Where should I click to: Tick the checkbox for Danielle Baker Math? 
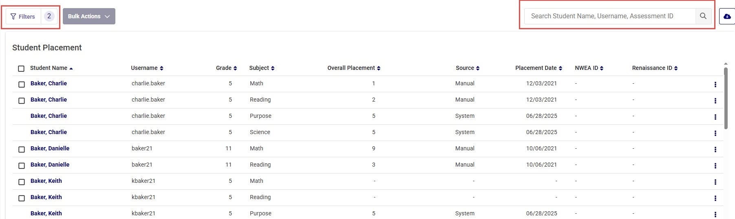pos(22,150)
